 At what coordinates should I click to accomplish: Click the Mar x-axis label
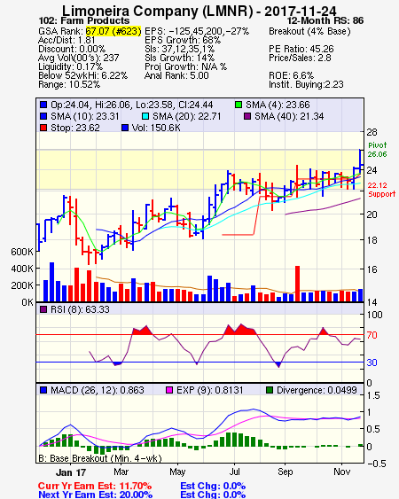[x=121, y=472]
